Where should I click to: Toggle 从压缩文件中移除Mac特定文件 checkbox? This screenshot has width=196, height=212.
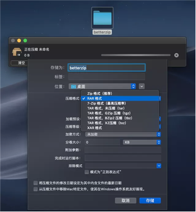click(x=35, y=189)
